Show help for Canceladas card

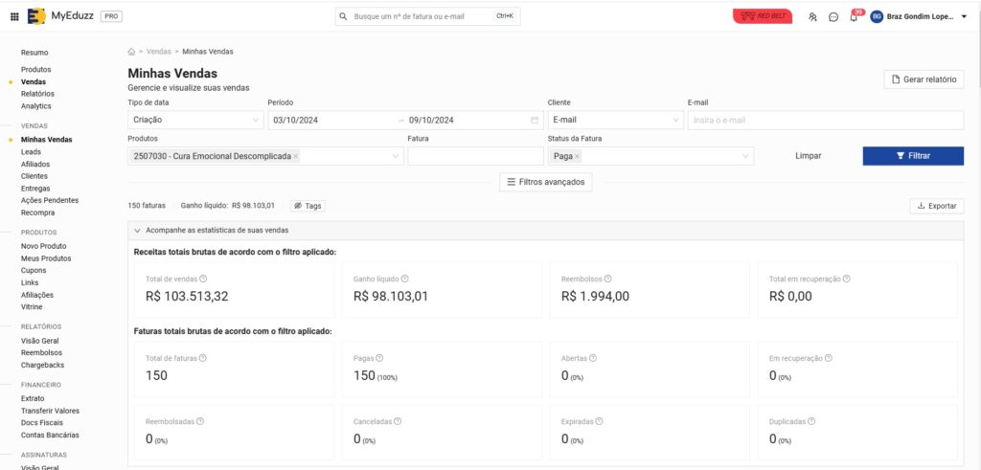coord(398,421)
